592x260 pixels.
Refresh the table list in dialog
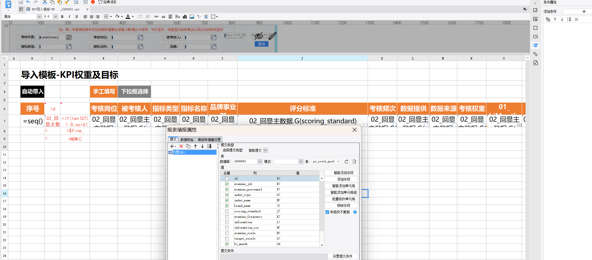click(346, 162)
